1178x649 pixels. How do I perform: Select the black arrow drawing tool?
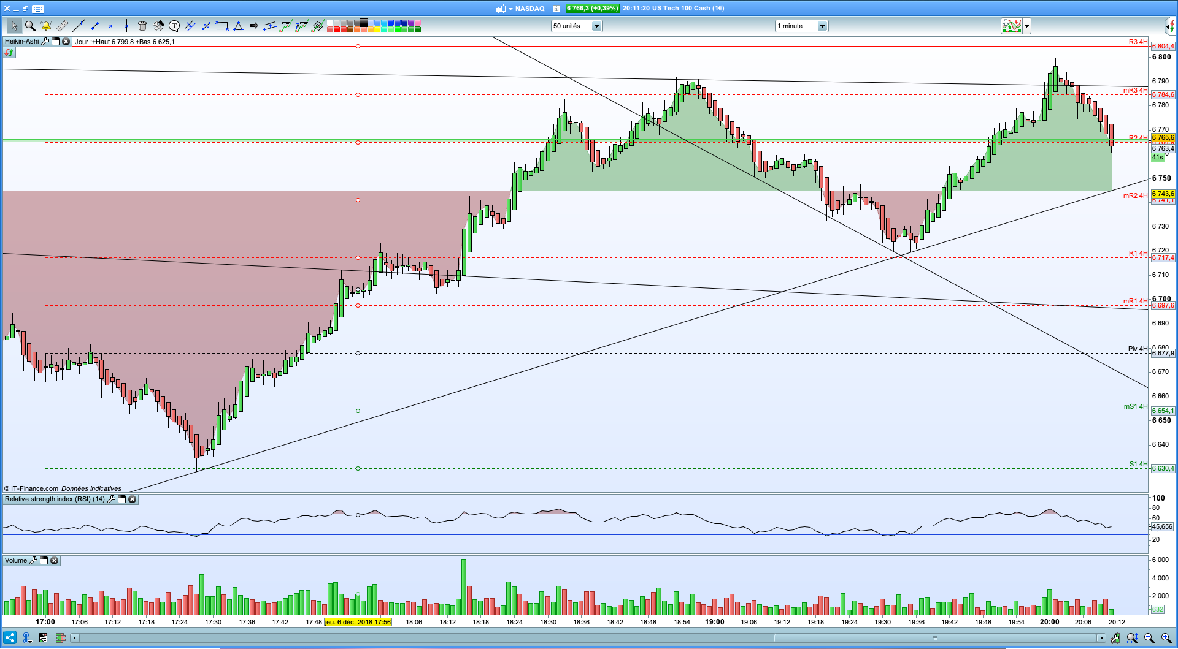[254, 26]
